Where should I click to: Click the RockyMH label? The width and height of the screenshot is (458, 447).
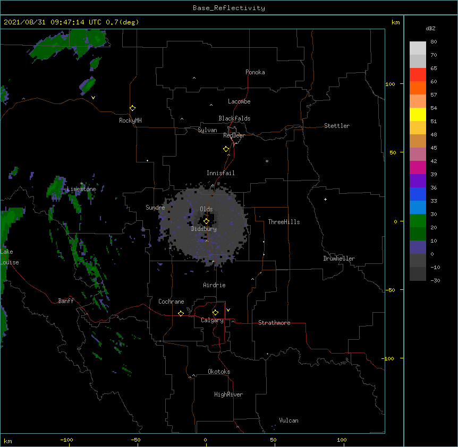point(130,121)
